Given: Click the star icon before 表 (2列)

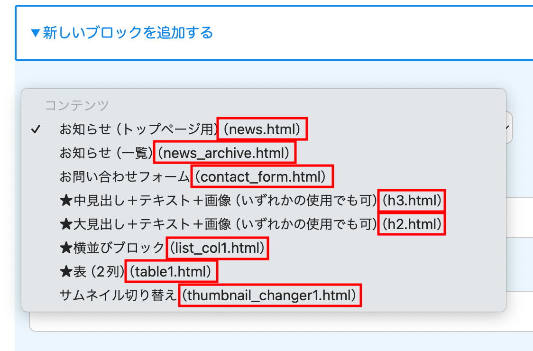Looking at the screenshot, I should (x=66, y=272).
